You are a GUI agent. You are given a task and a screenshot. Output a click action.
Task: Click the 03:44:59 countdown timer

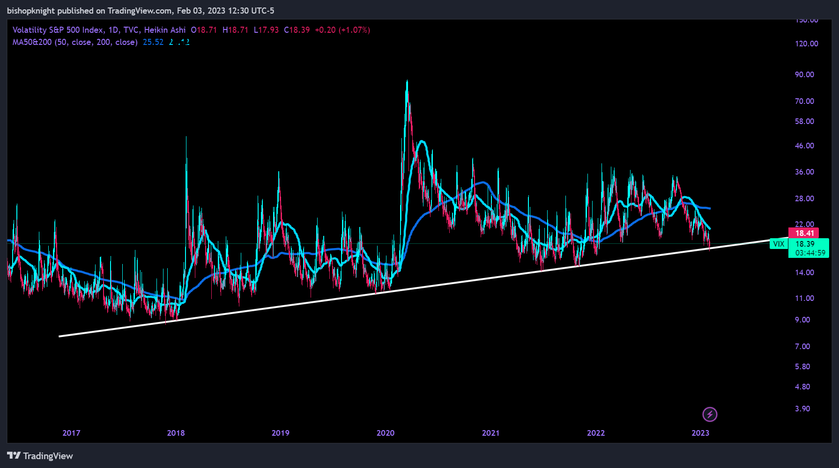810,253
